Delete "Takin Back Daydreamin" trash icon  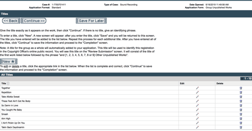241,127
